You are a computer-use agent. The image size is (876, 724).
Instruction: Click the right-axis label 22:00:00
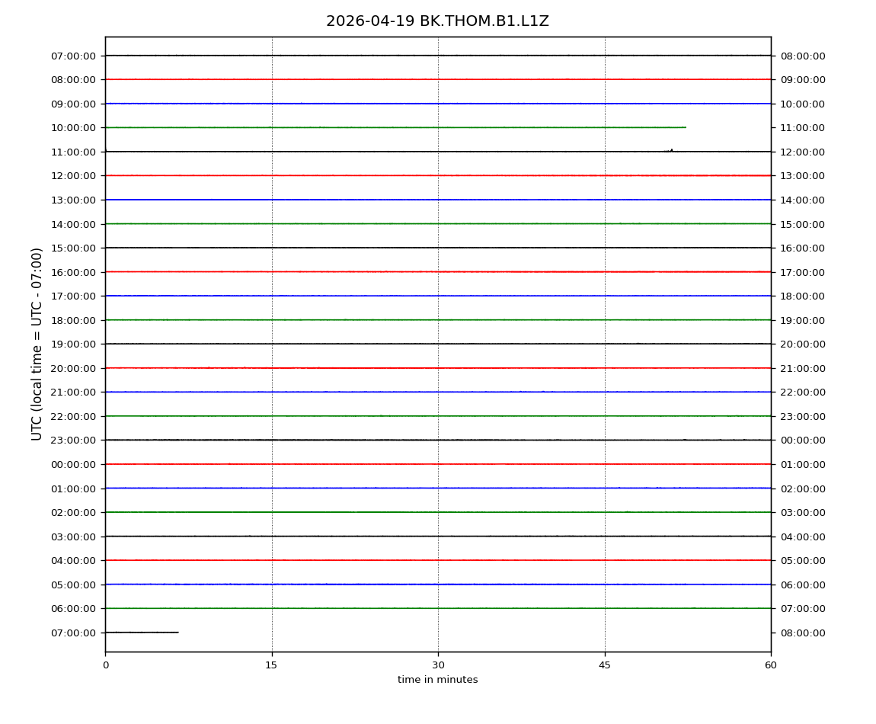[x=802, y=392]
